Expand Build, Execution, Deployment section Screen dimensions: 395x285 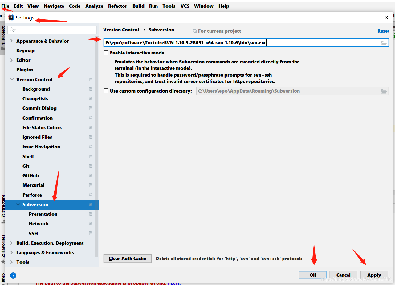point(12,243)
